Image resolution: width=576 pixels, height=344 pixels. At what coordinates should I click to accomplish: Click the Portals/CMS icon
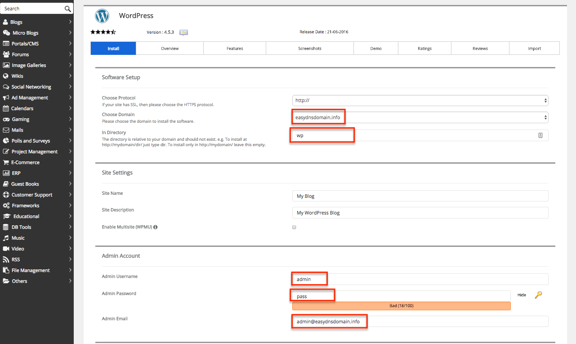pos(6,44)
